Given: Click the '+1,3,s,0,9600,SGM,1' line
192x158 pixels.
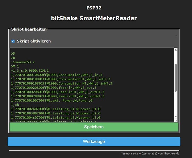Looking at the screenshot, I should [x=30, y=70].
